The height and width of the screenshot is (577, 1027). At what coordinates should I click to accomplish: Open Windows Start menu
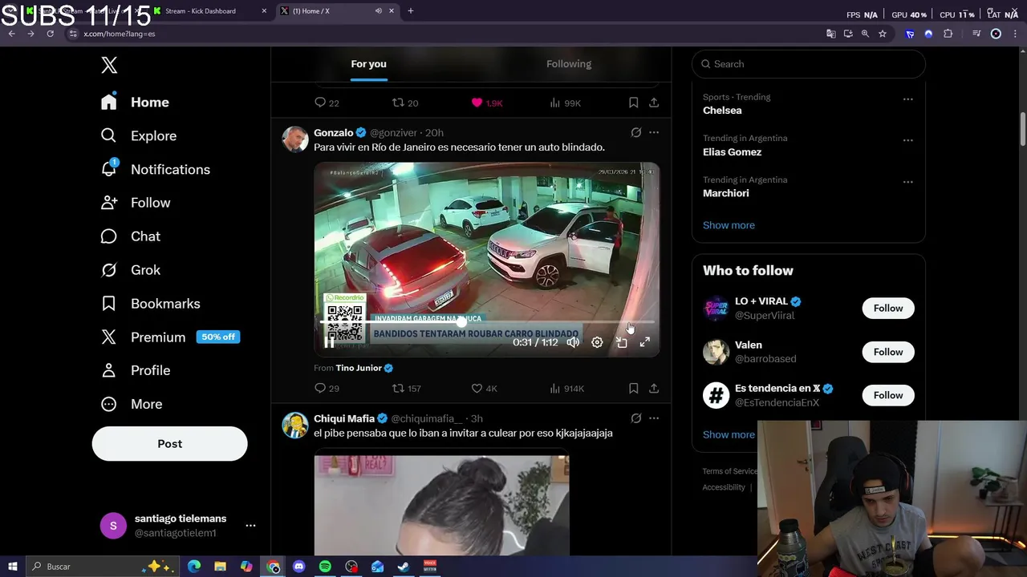pyautogui.click(x=12, y=567)
